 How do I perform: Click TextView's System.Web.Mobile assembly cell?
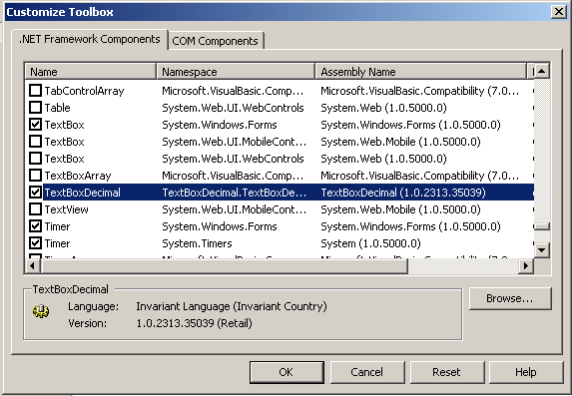click(x=400, y=209)
